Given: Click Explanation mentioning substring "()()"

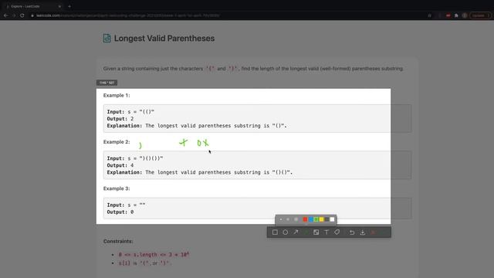Looking at the screenshot, I should [200, 172].
